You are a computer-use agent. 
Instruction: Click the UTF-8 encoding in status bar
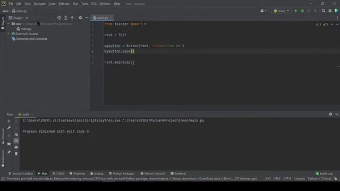pos(287,179)
